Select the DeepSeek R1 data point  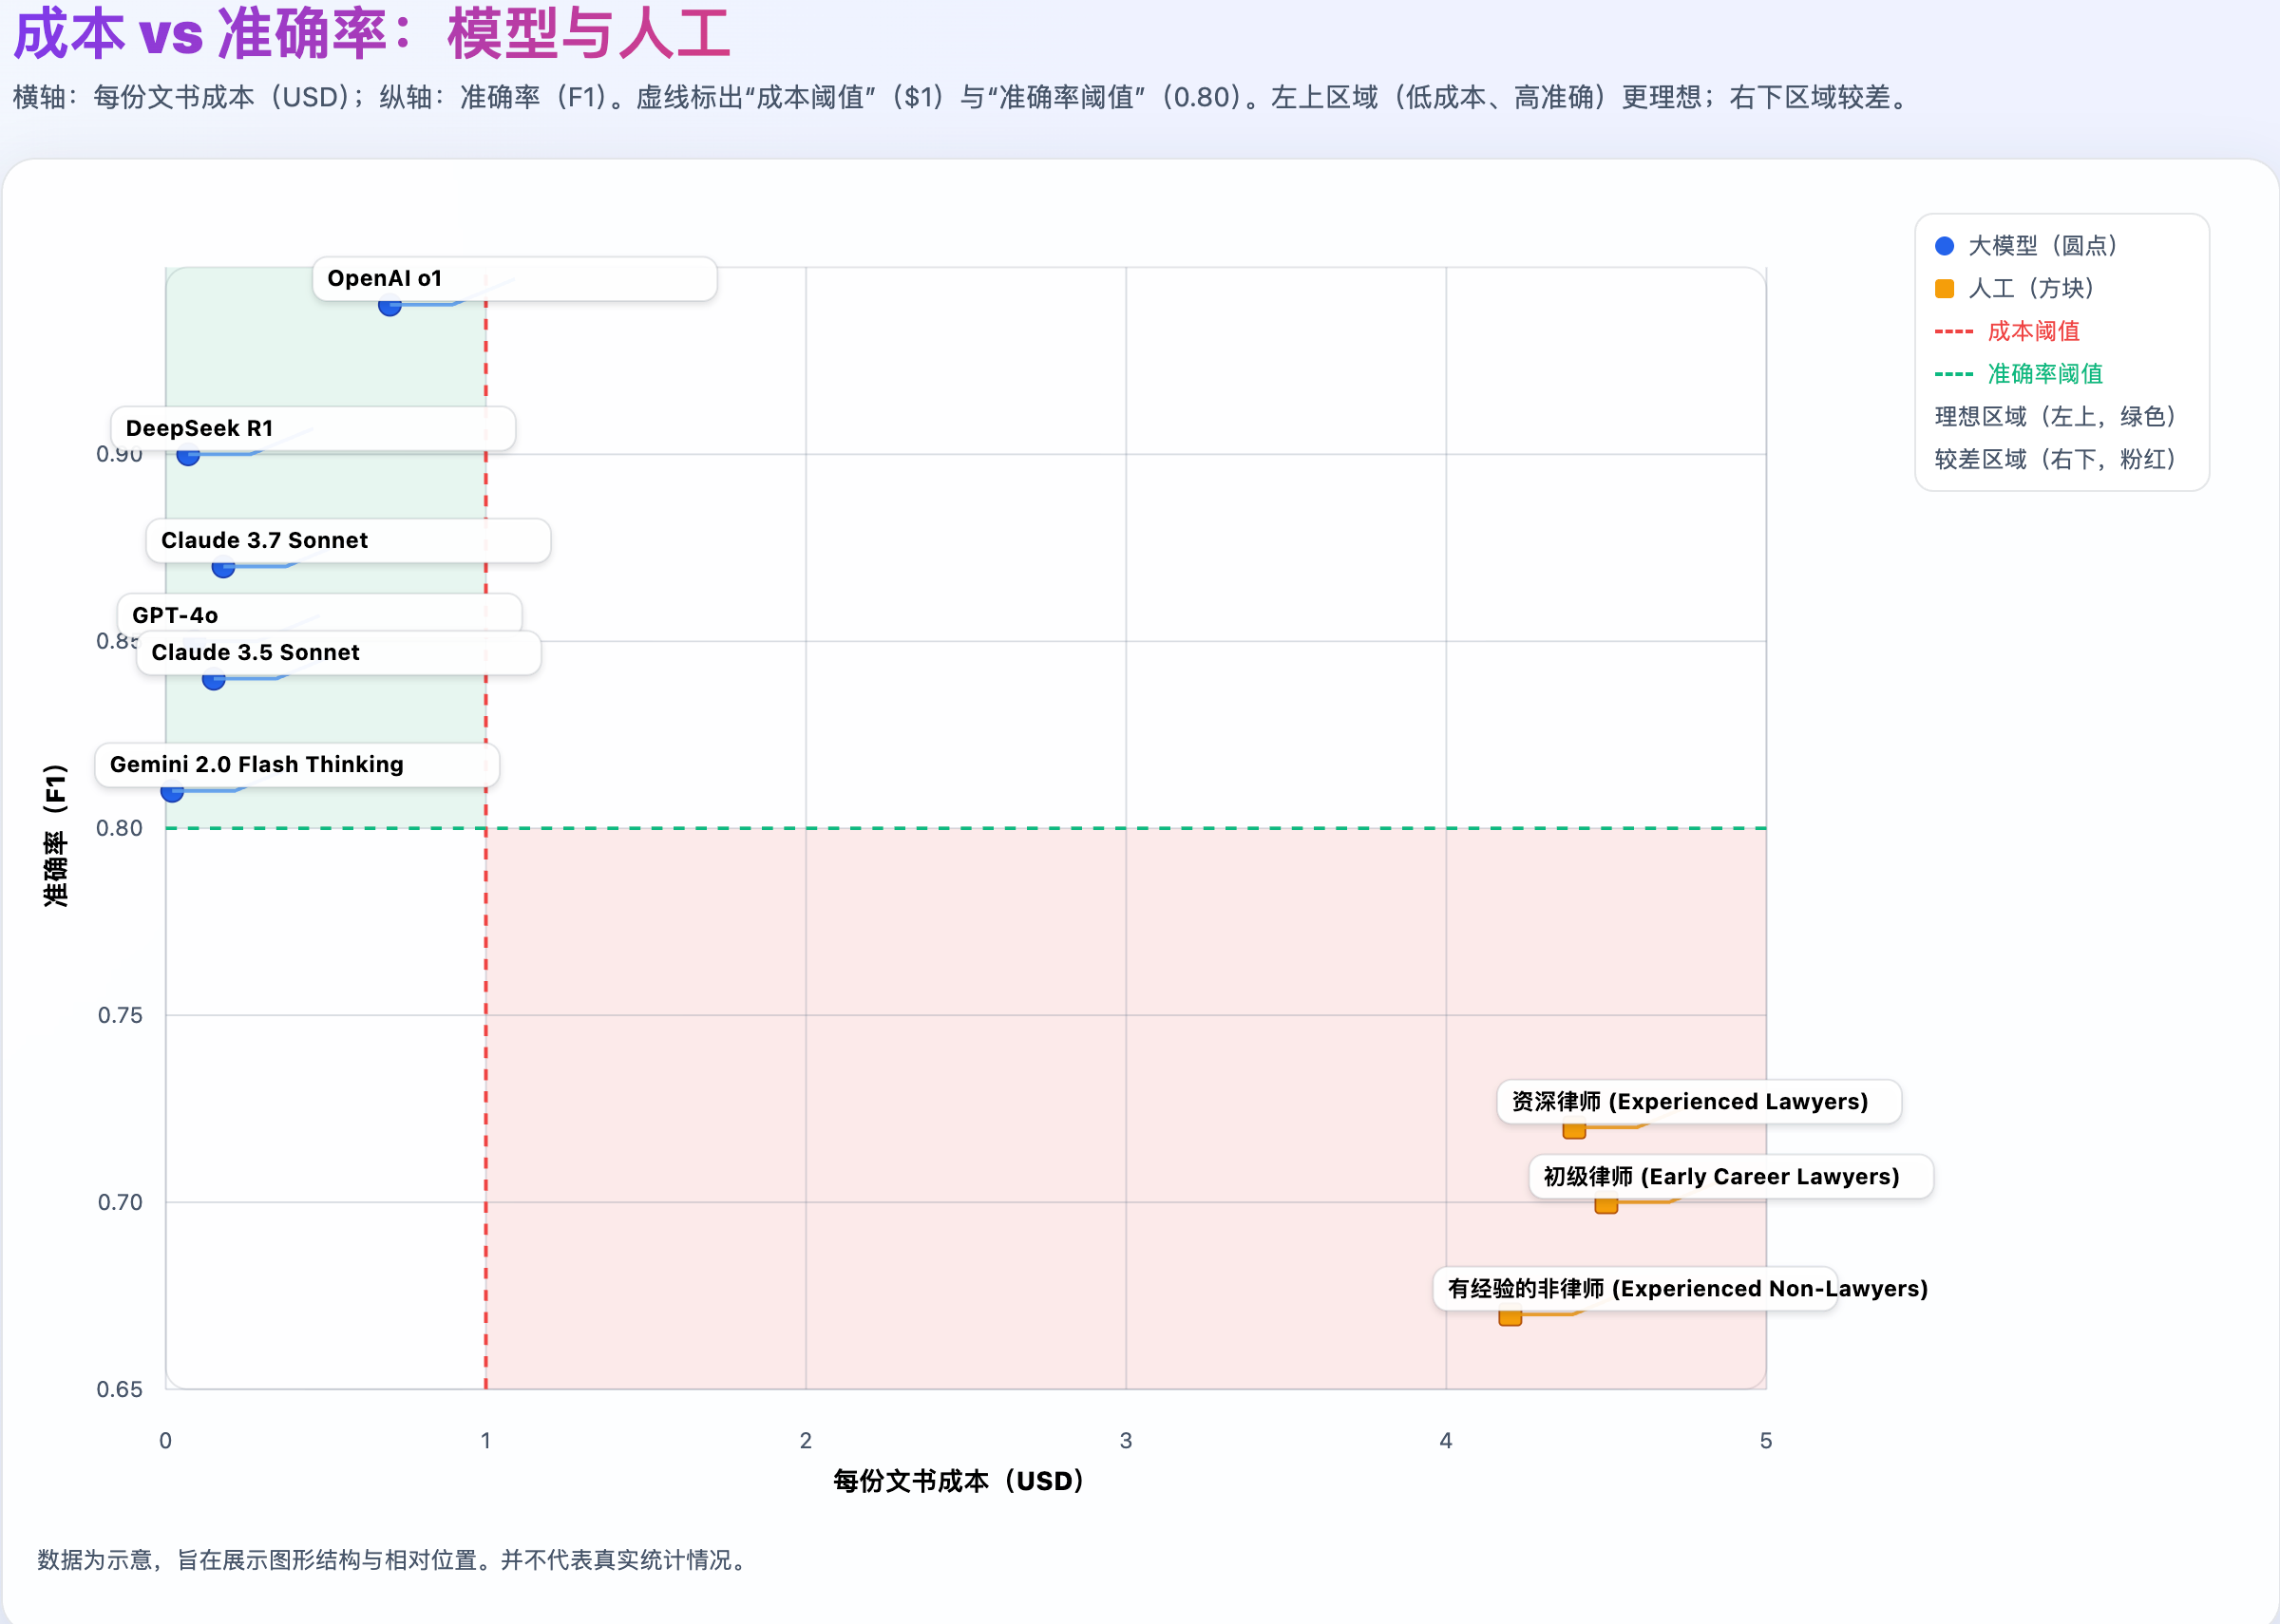(x=189, y=456)
